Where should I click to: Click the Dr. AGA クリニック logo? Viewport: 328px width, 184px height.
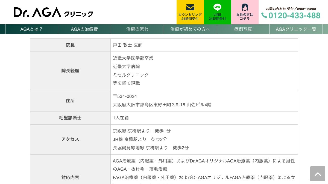click(53, 12)
